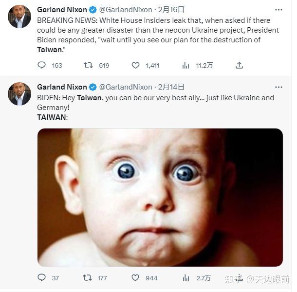Click bold Taiwan in second tweet
The image size is (297, 292).
[x=89, y=98]
